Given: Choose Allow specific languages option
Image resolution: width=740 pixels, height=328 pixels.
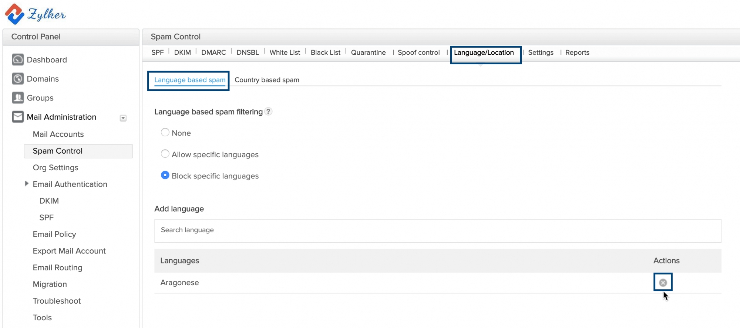Looking at the screenshot, I should (165, 154).
